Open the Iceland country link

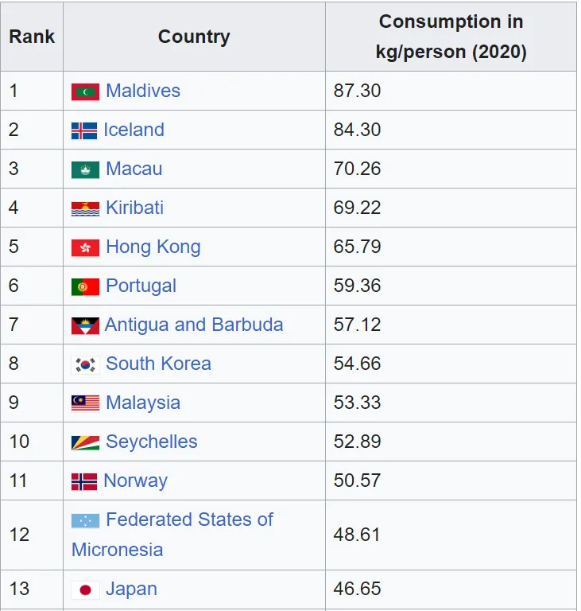(134, 130)
